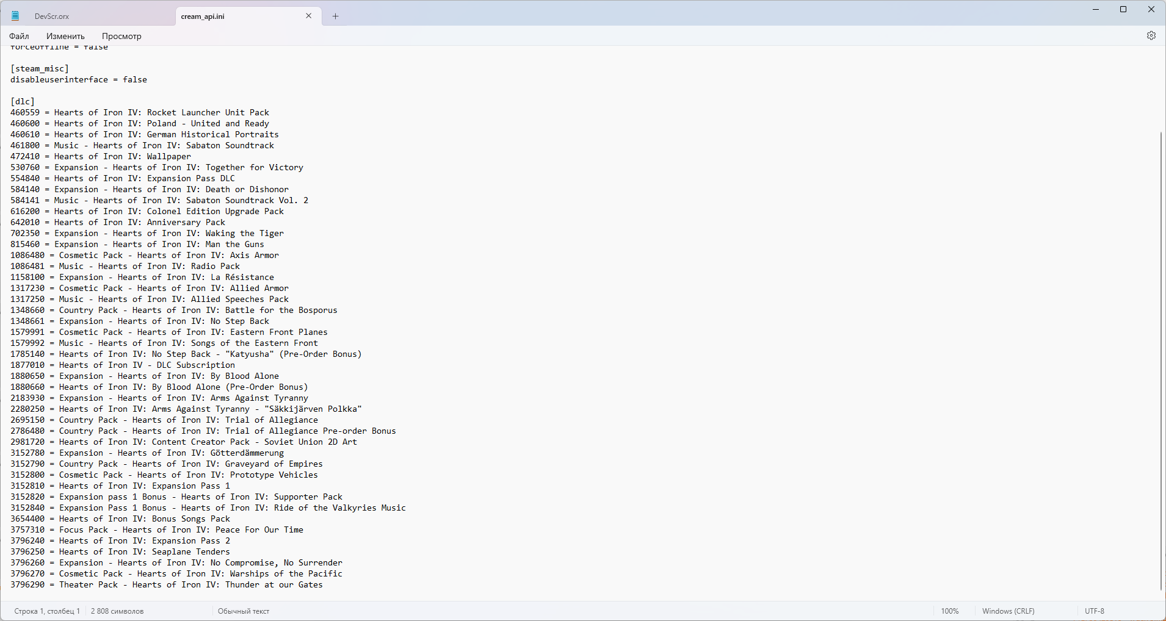Image resolution: width=1166 pixels, height=621 pixels.
Task: Click the Обычный текст status entry
Action: [244, 611]
